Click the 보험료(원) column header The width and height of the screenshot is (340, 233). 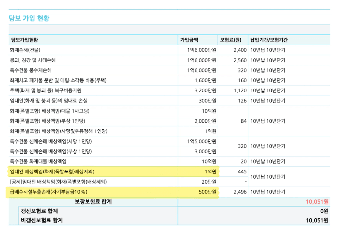click(x=230, y=40)
